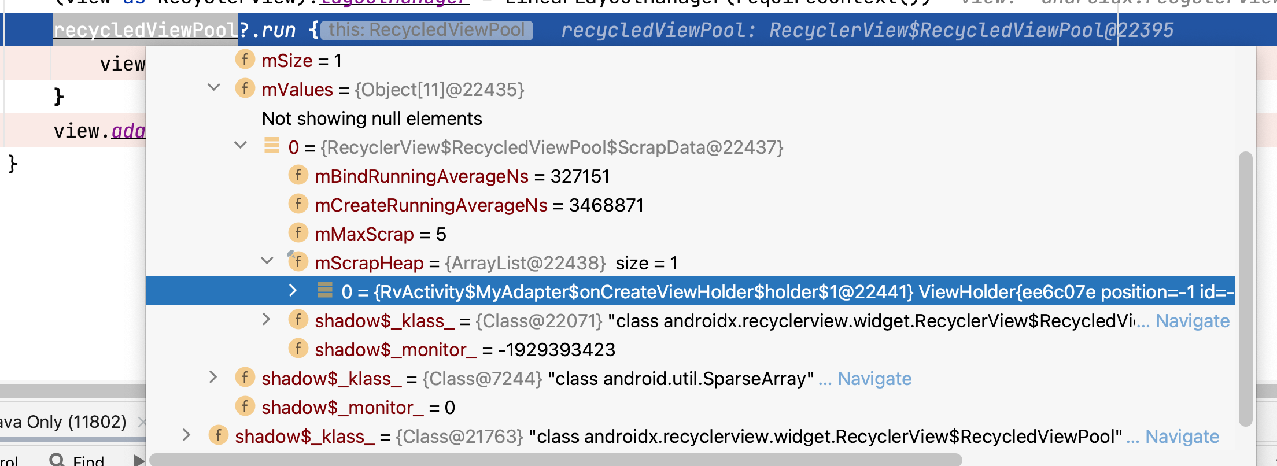Collapse the mValues node
Image resolution: width=1277 pixels, height=466 pixels.
tap(214, 88)
